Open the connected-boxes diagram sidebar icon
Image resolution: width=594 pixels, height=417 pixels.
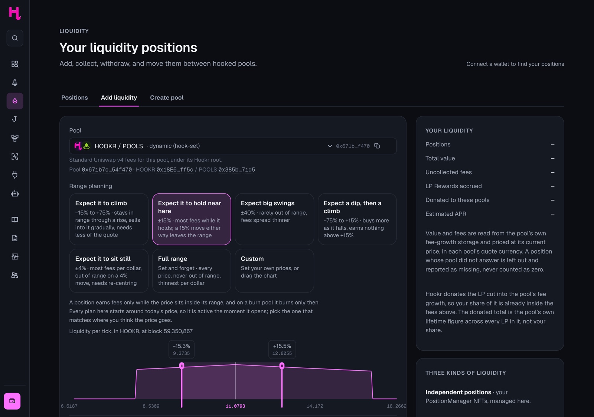tap(15, 138)
